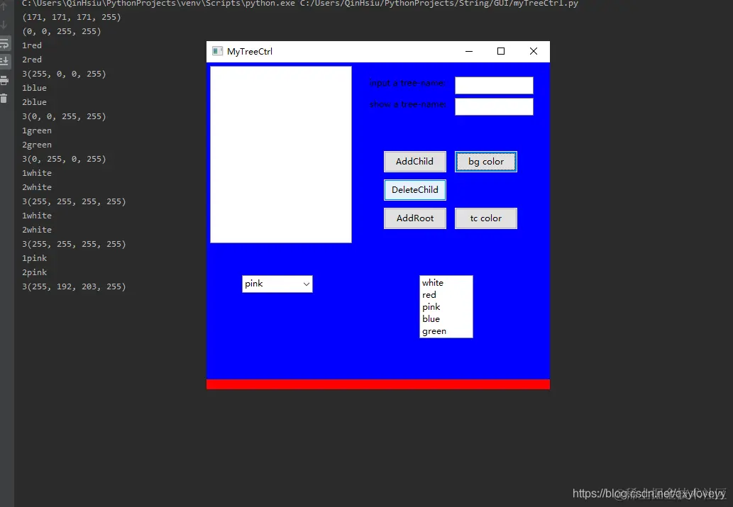This screenshot has height=507, width=733.
Task: Click the bg color button
Action: click(486, 162)
